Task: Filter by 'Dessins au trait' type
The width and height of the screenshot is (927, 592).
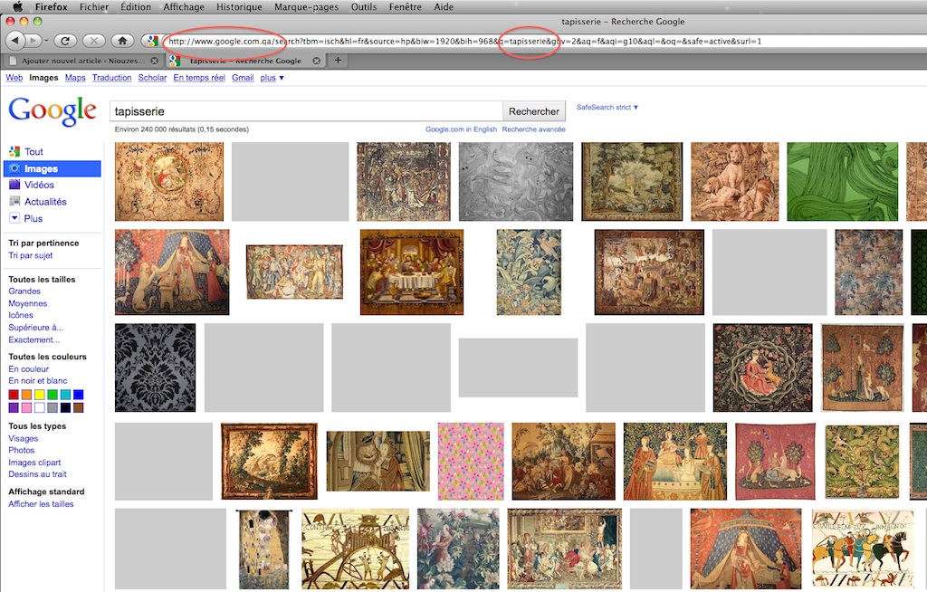Action: tap(37, 474)
